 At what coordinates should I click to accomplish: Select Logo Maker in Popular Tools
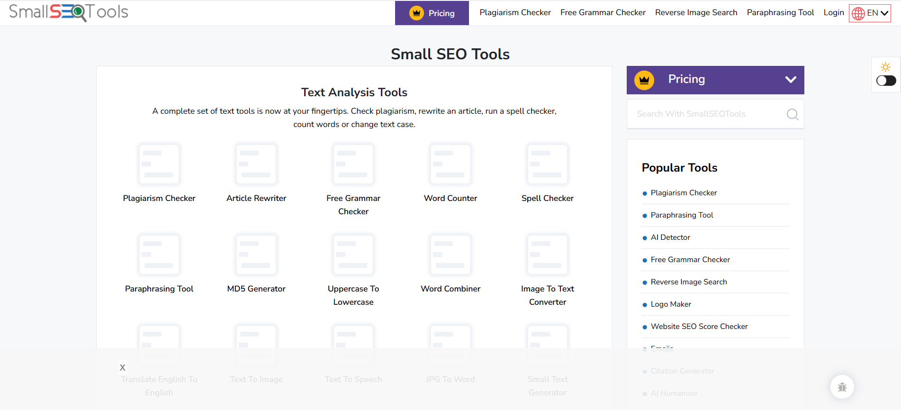pos(671,304)
